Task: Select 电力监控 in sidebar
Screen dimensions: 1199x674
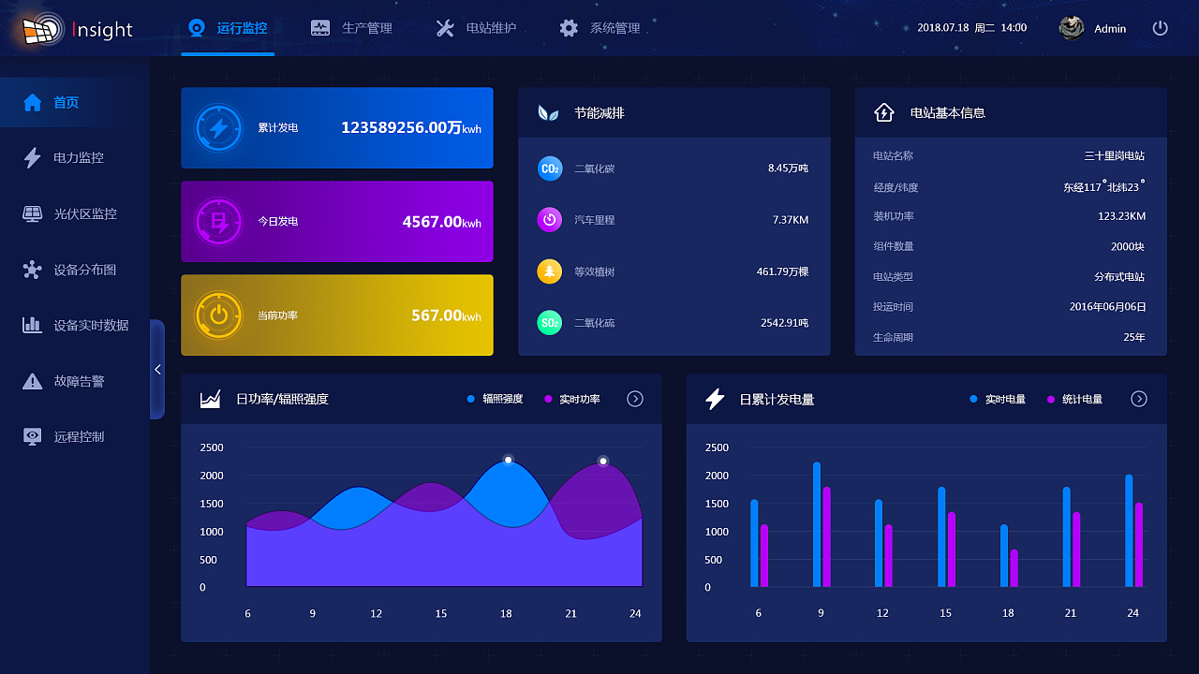Action: pyautogui.click(x=75, y=157)
